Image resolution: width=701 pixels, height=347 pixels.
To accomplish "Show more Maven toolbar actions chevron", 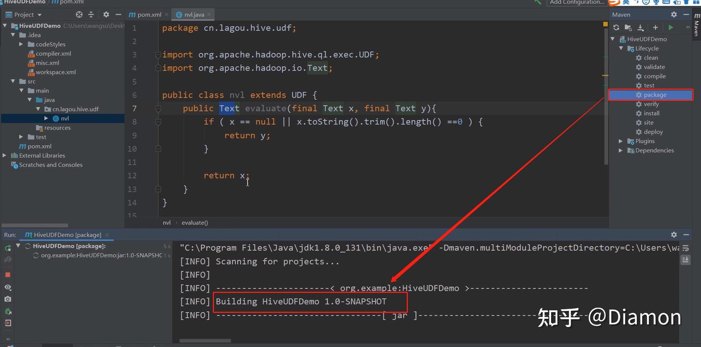I will [687, 28].
